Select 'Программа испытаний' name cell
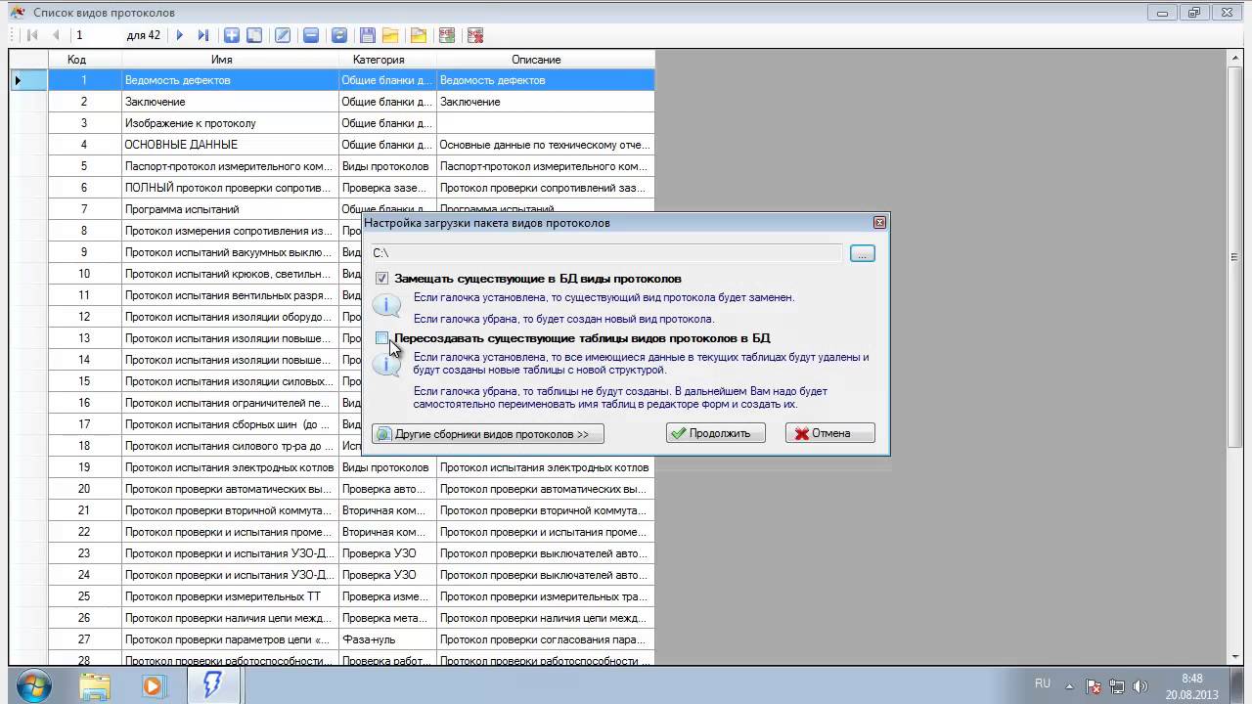The width and height of the screenshot is (1252, 704). tap(230, 209)
